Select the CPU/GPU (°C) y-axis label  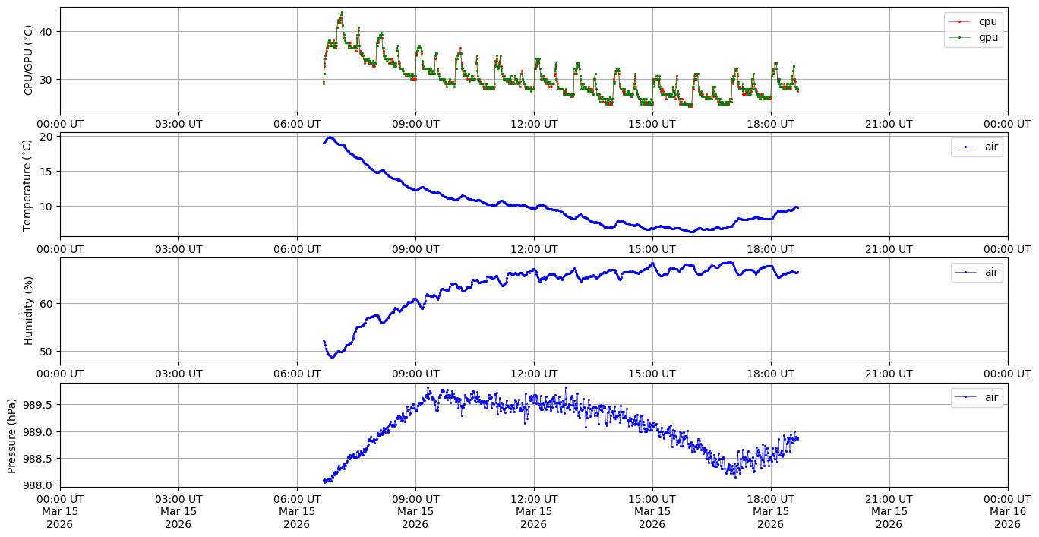tap(29, 60)
